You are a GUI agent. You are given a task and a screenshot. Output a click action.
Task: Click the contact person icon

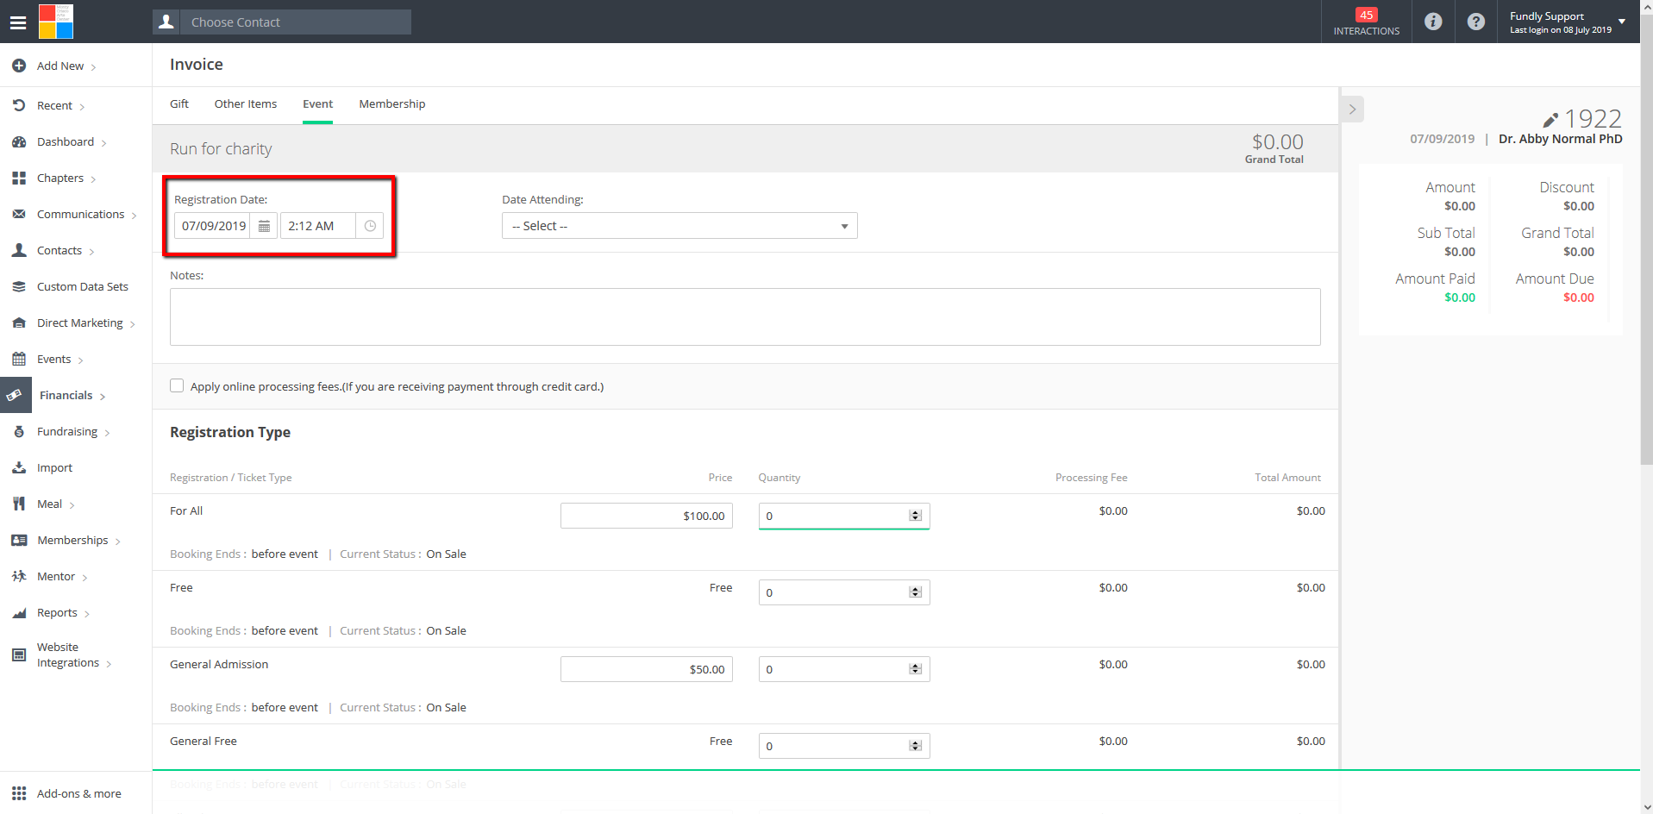166,22
